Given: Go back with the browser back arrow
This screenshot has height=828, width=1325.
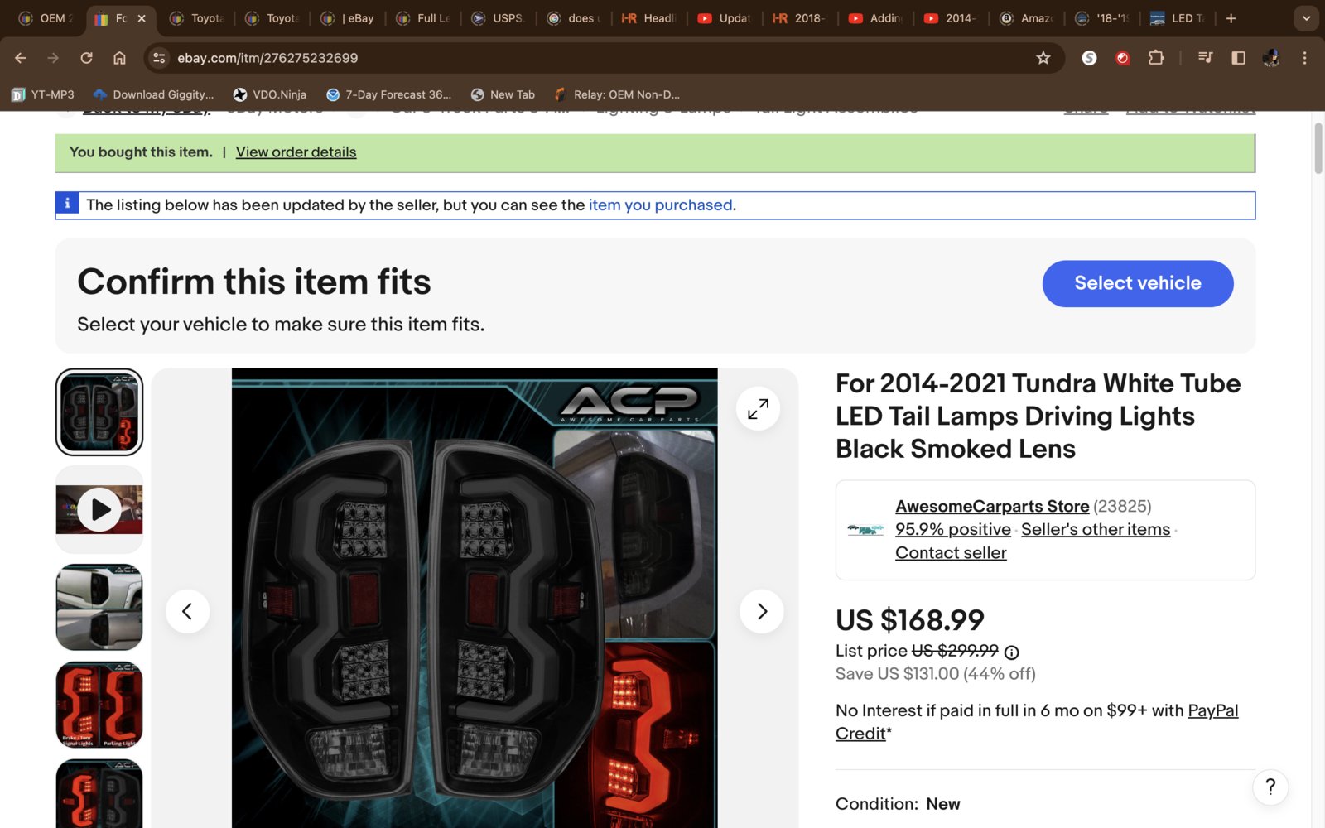Looking at the screenshot, I should 21,58.
